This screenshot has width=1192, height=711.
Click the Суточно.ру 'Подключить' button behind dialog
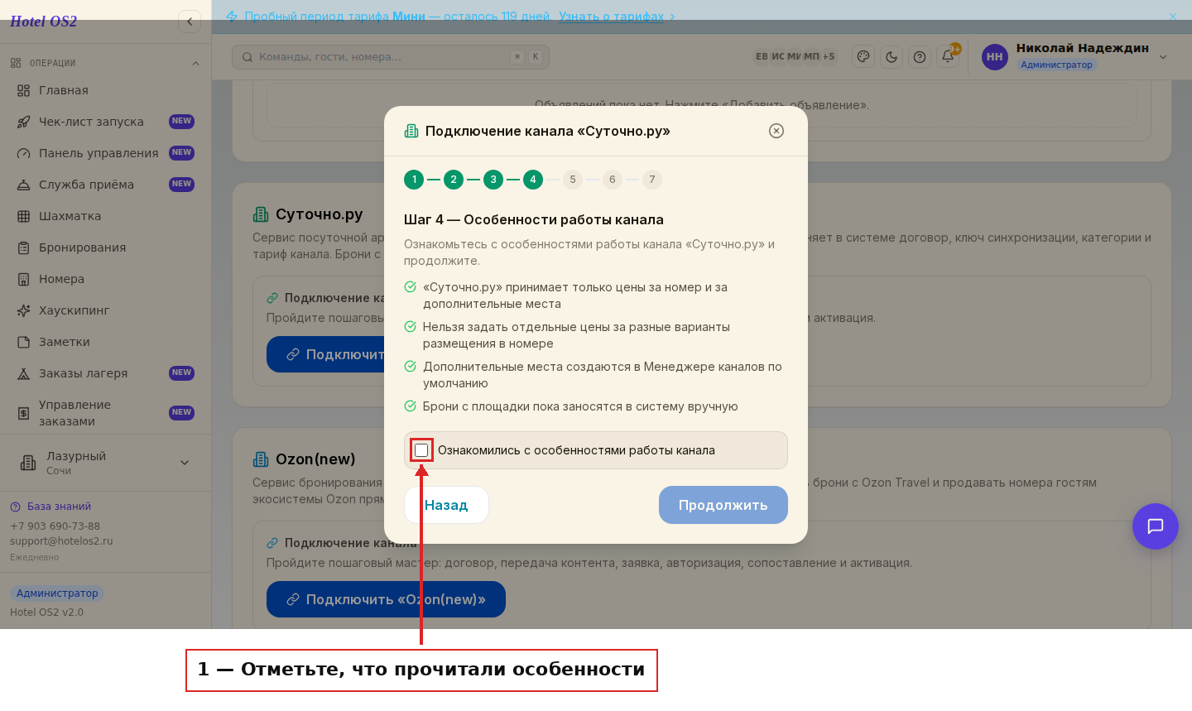[x=325, y=354]
